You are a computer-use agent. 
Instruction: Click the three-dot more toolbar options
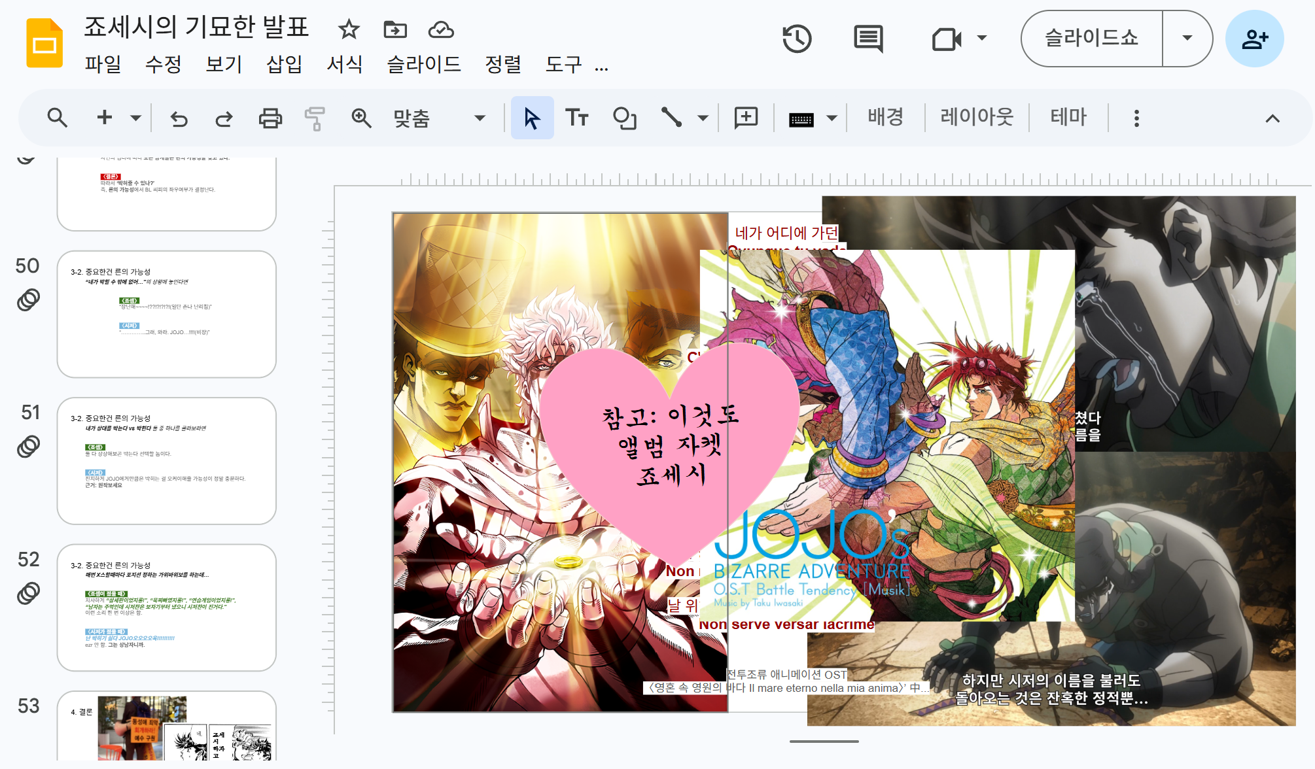(x=1136, y=118)
